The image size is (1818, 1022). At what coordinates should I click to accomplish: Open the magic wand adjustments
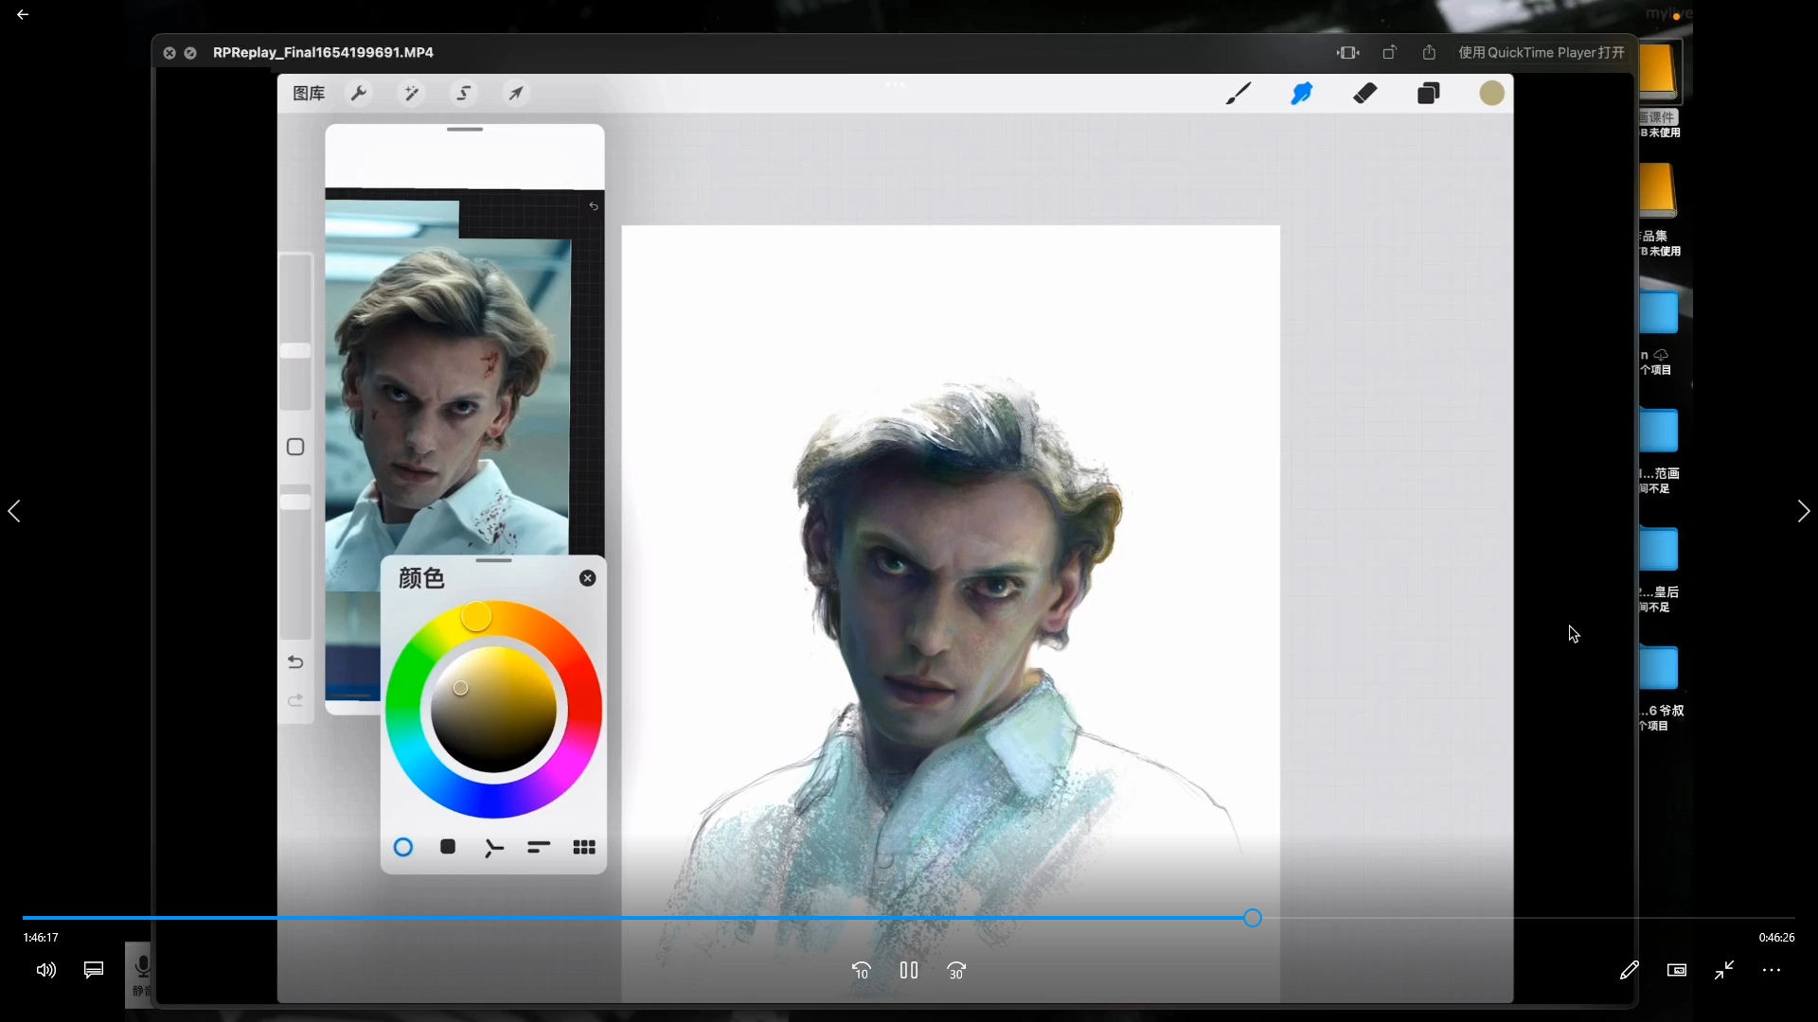[x=411, y=93]
